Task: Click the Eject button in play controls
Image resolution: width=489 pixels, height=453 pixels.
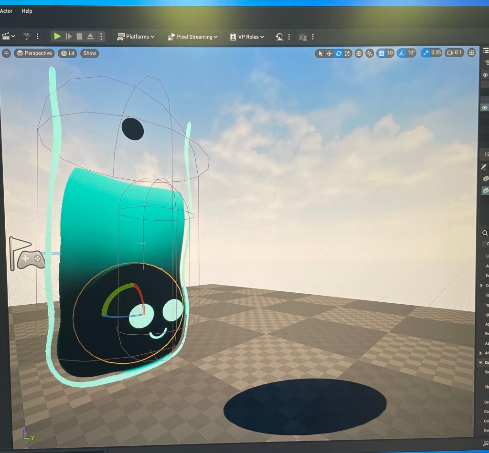Action: tap(90, 37)
